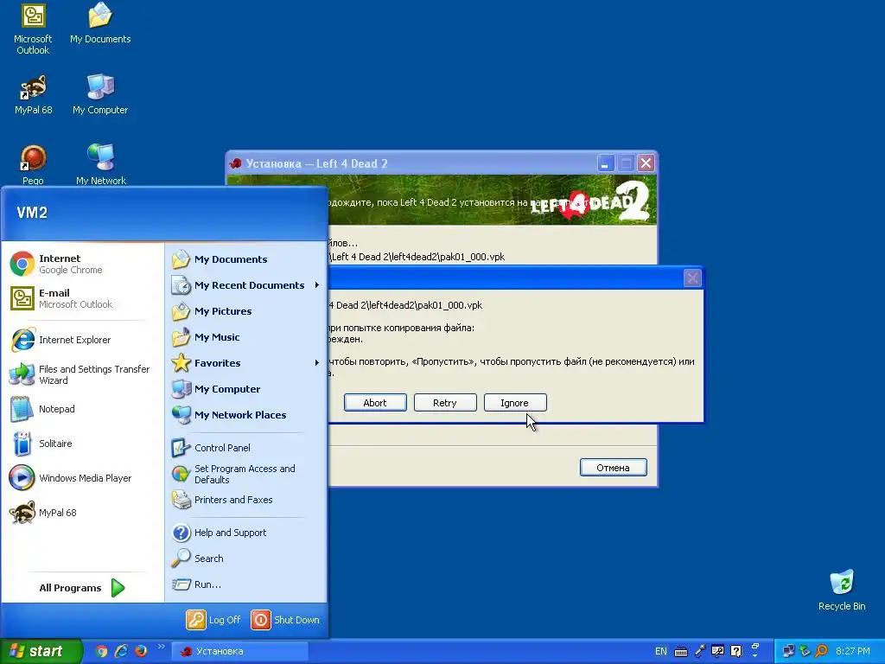Click the Retry button in error dialog
Image resolution: width=885 pixels, height=664 pixels.
click(445, 403)
